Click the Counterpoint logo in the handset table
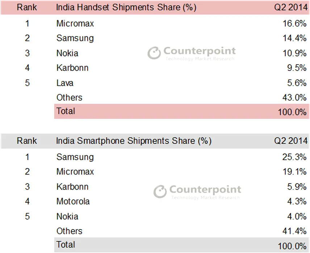This screenshot has width=310, height=253. (x=192, y=53)
